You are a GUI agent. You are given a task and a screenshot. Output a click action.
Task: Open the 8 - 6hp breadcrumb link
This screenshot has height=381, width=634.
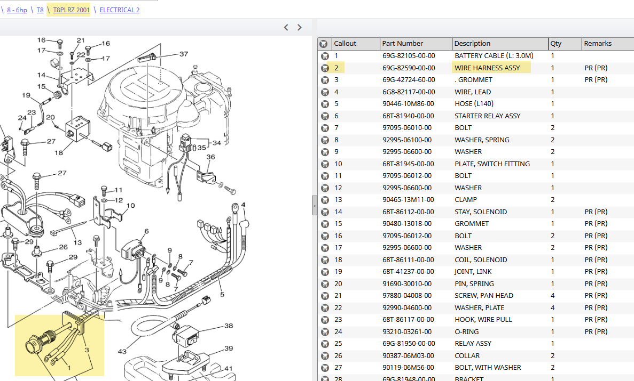[x=17, y=10]
